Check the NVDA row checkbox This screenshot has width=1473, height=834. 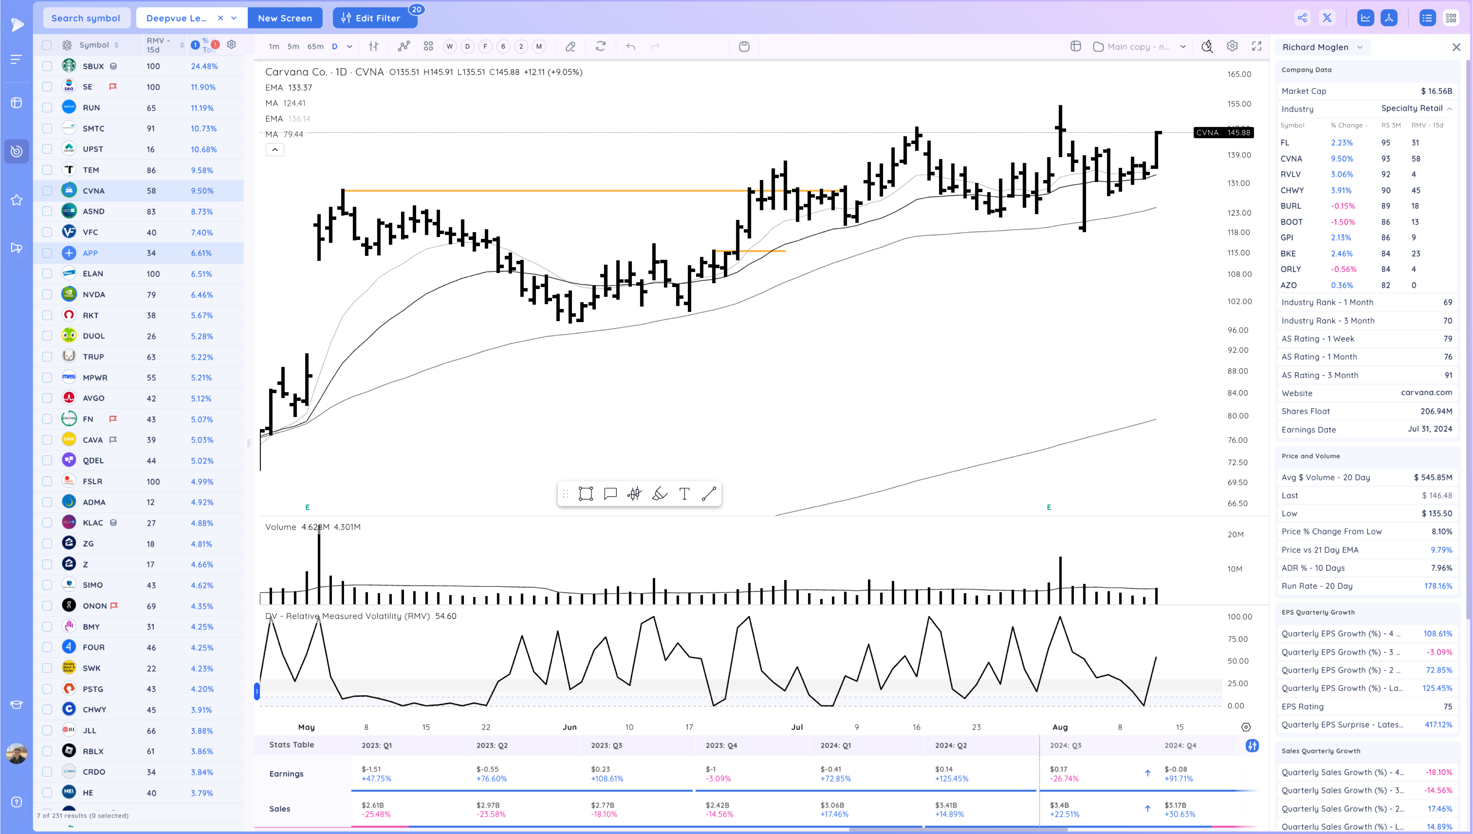pos(47,294)
